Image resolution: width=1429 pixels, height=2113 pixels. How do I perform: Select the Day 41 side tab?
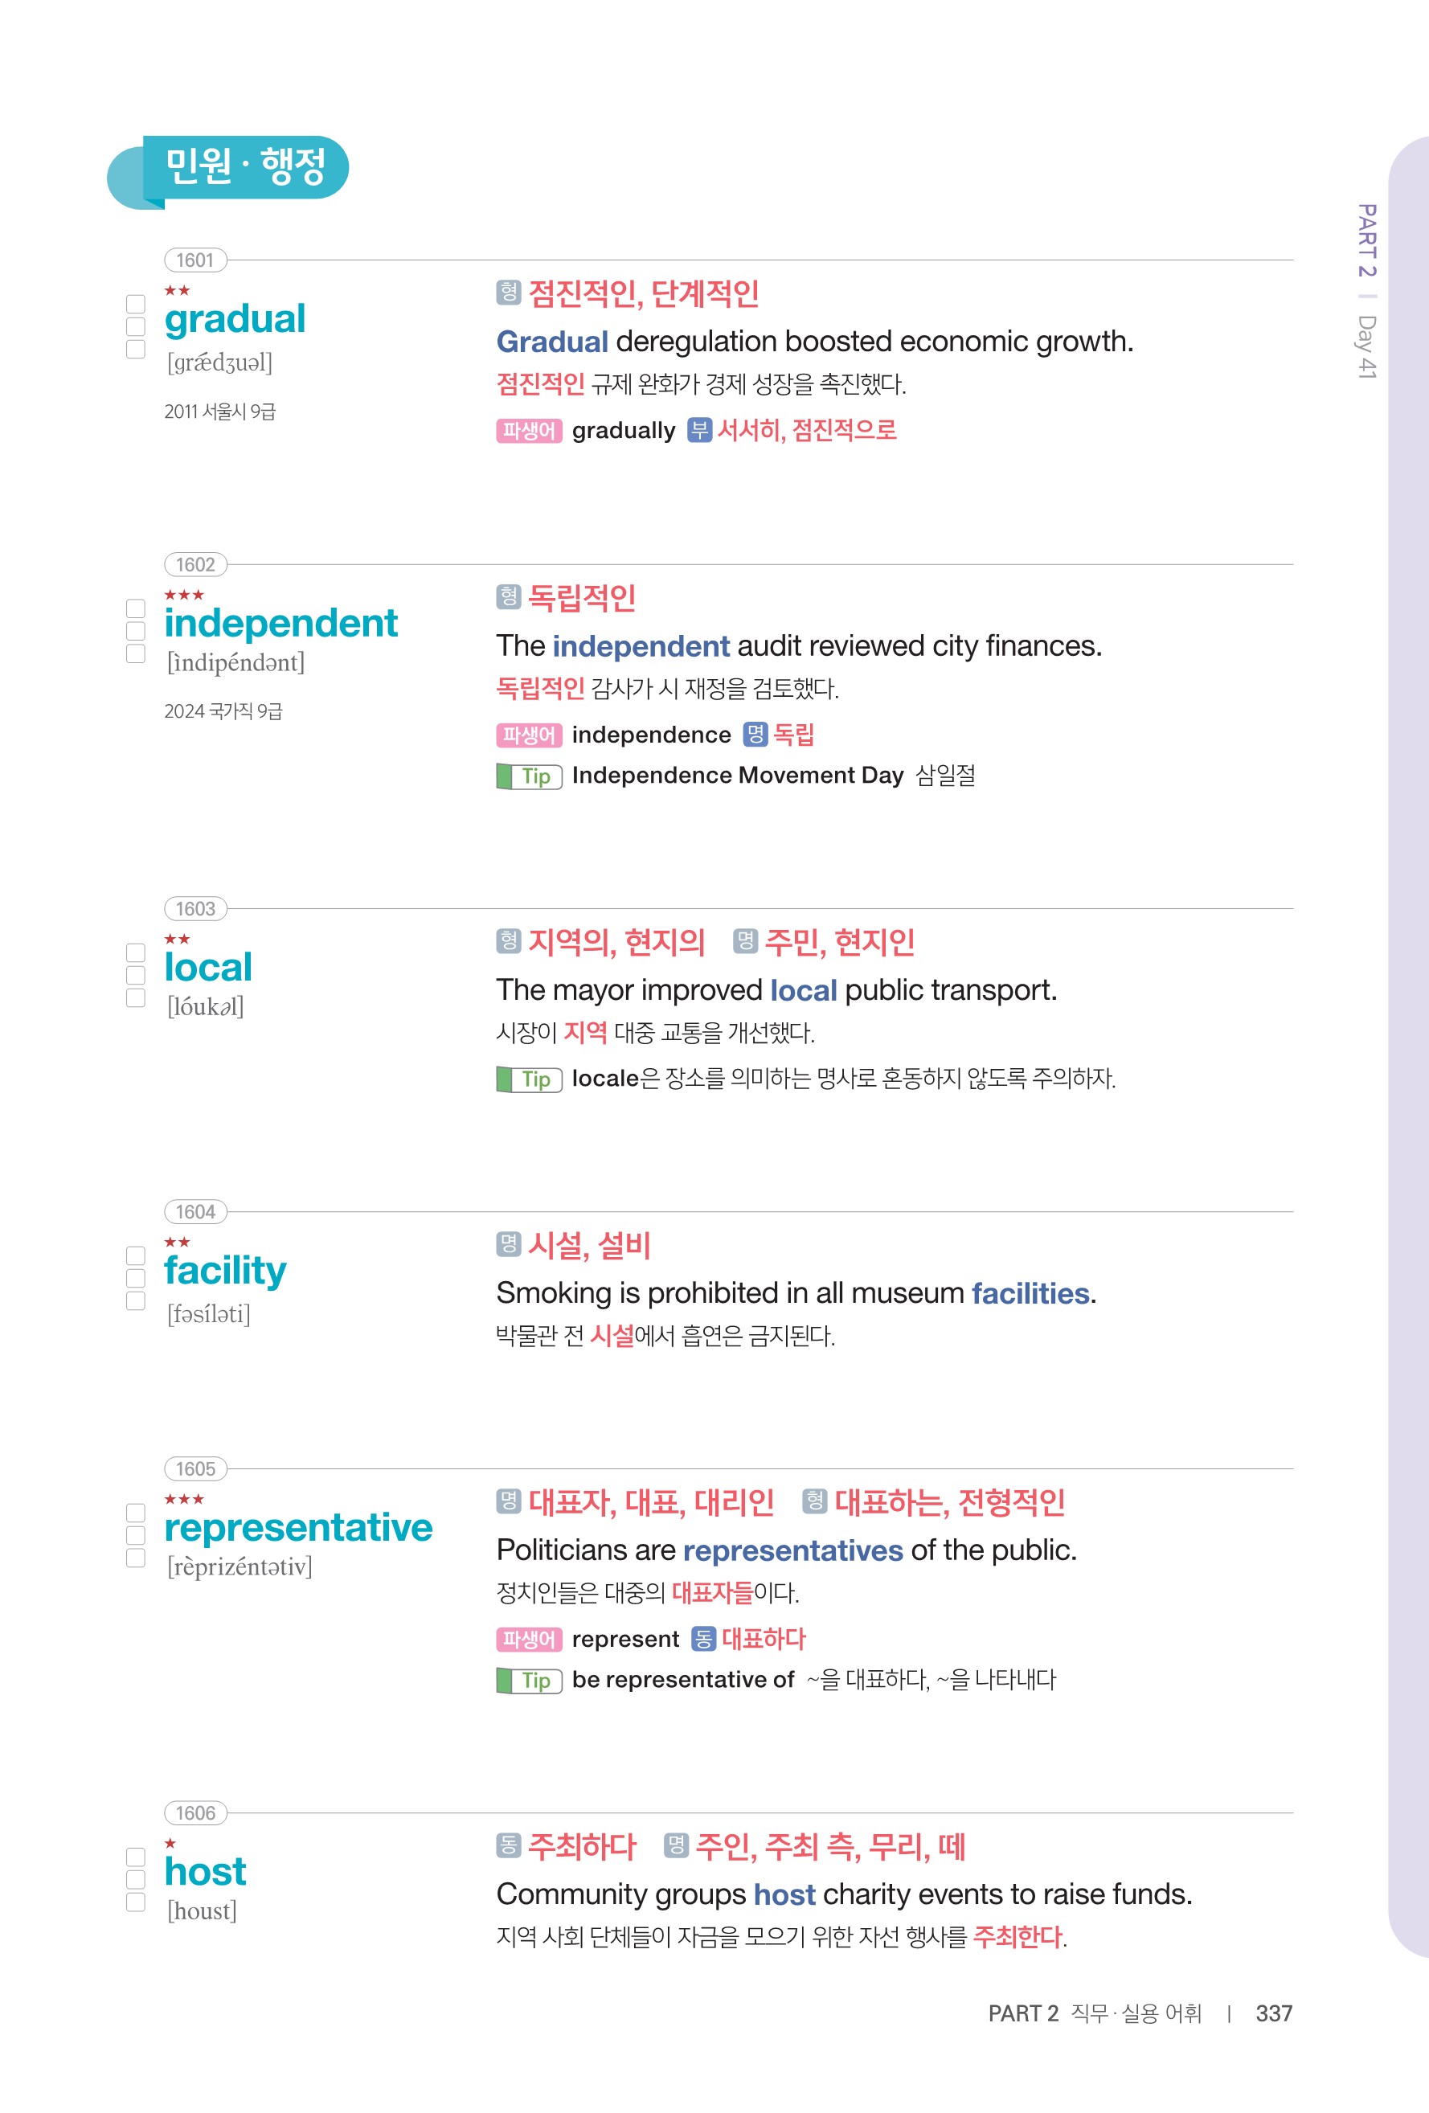pos(1366,346)
